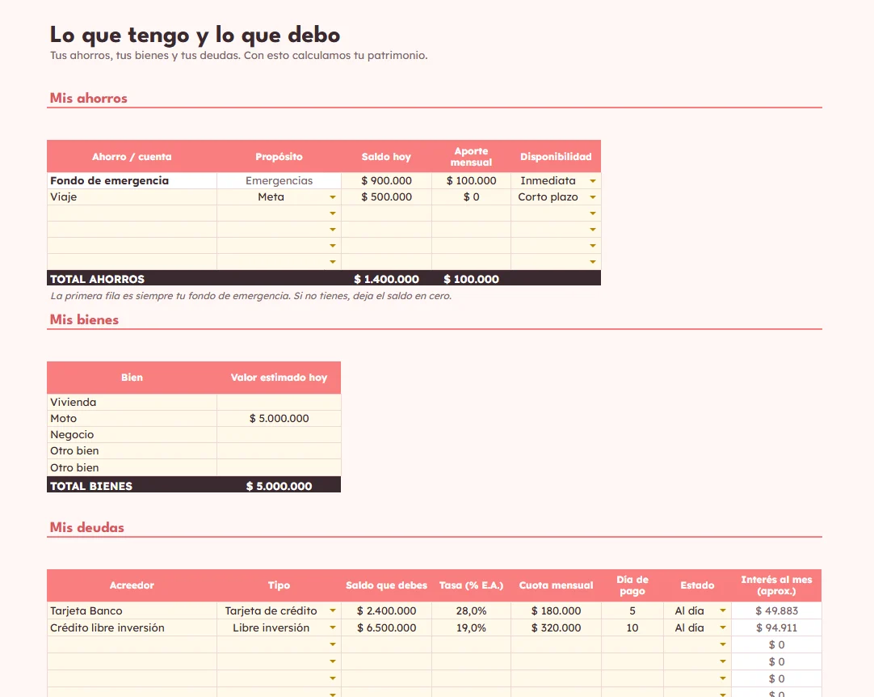Open Disponibilidad dropdown for Fondo de emergencia
The width and height of the screenshot is (874, 697).
pyautogui.click(x=593, y=181)
